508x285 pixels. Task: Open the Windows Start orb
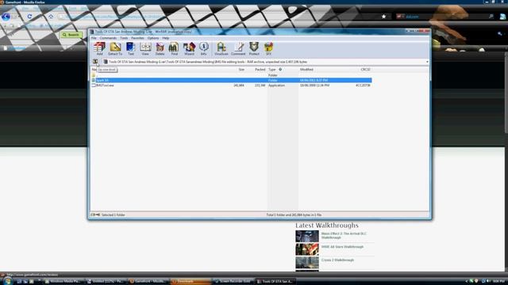pyautogui.click(x=7, y=281)
